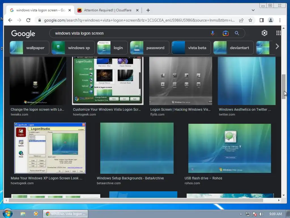Image resolution: width=290 pixels, height=218 pixels.
Task: Open 'Change the logon screen with Lo...' link
Action: [37, 110]
